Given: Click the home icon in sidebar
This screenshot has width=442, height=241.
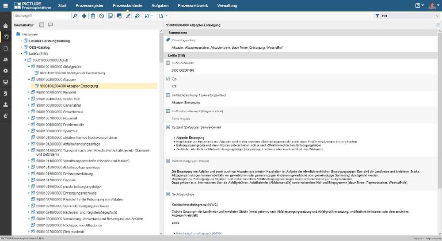Looking at the screenshot, I should [6, 26].
